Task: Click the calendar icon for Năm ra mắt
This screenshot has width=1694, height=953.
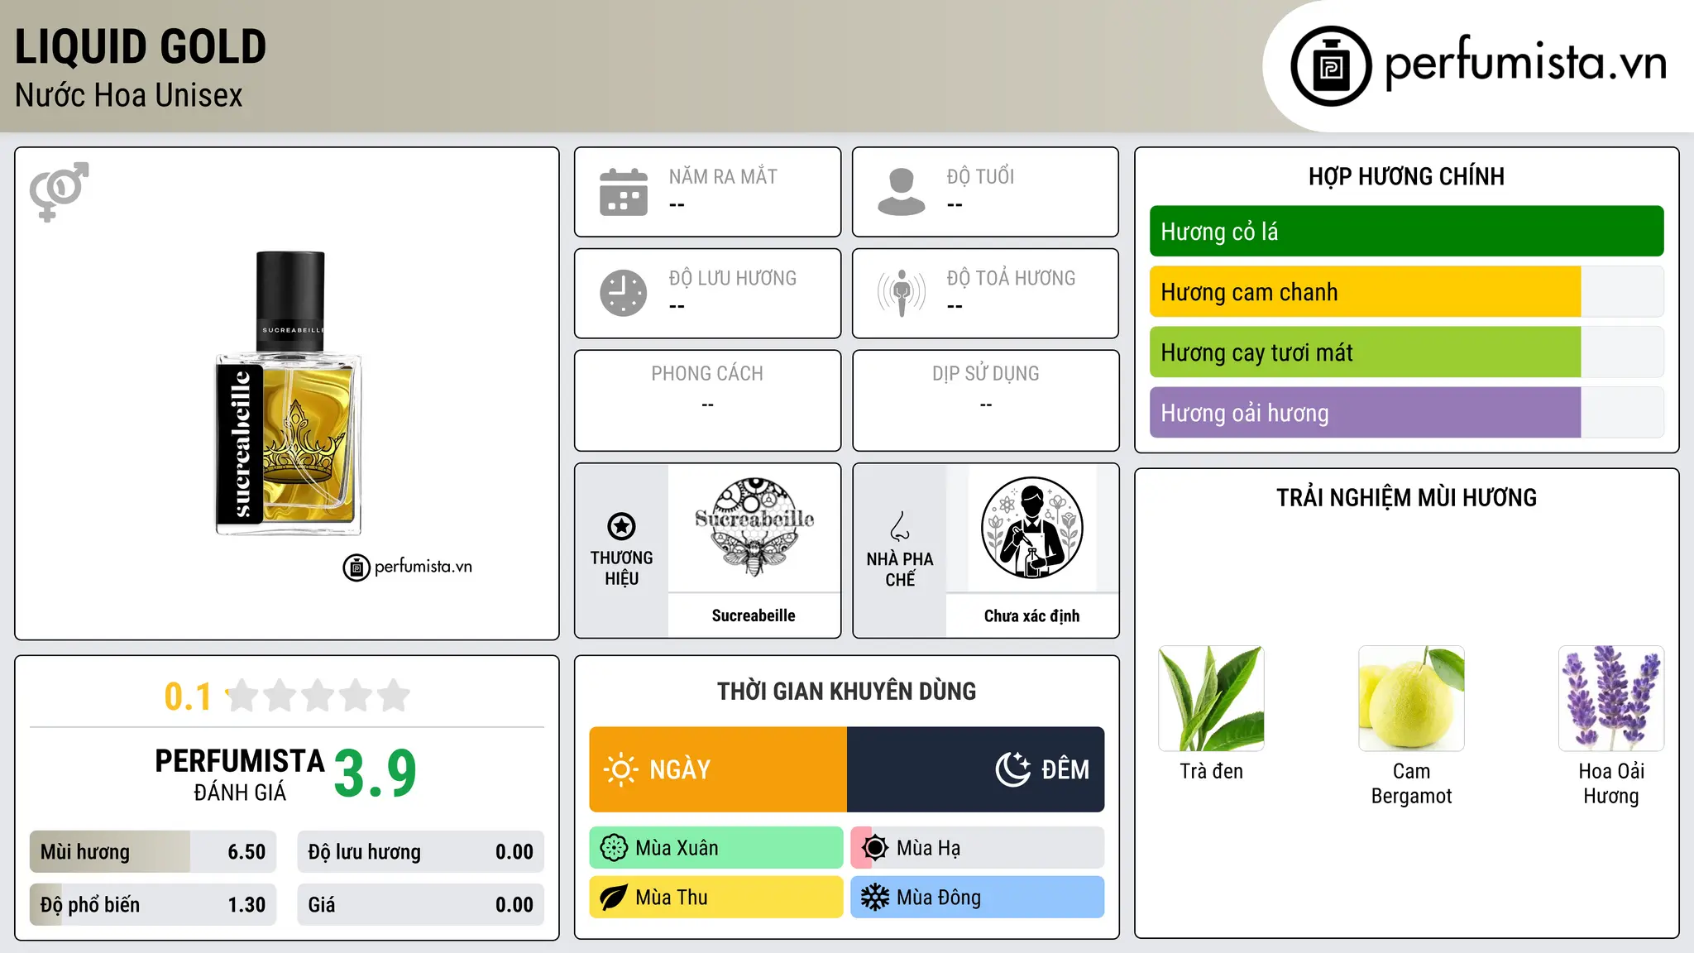Action: (624, 192)
